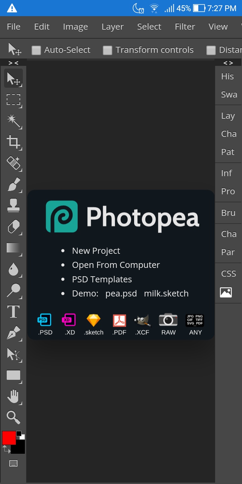
Task: Open the PSD Templates link
Action: pos(102,279)
